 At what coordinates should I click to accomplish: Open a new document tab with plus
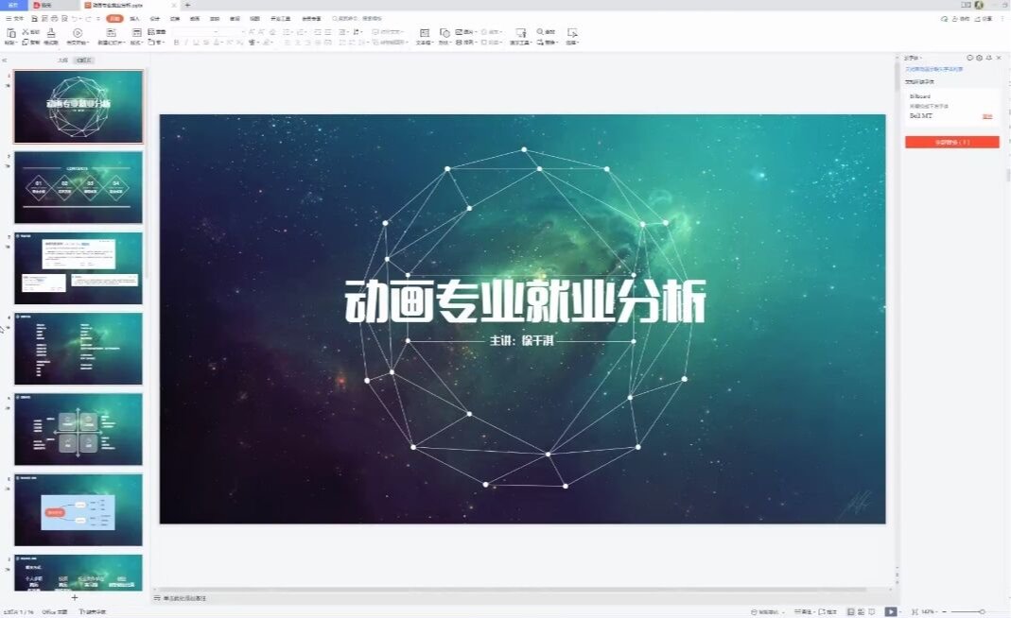tap(187, 5)
